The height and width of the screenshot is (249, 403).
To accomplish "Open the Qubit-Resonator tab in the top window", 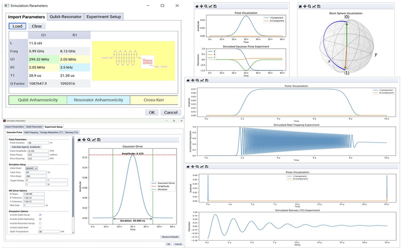I will [x=65, y=17].
